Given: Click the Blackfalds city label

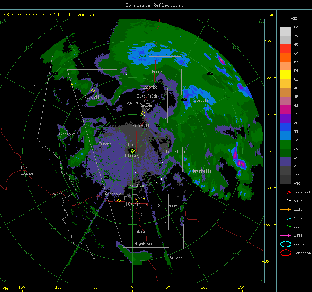Looking at the screenshot, I should click(147, 96).
